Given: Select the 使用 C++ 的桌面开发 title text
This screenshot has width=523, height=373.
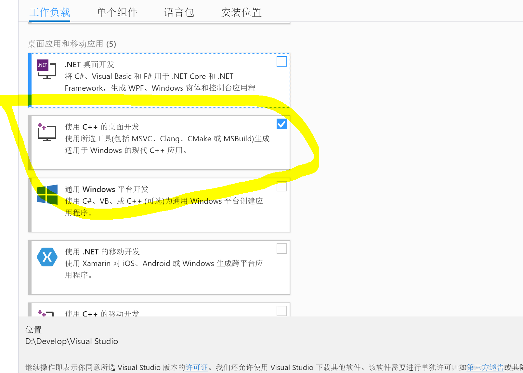Looking at the screenshot, I should click(x=102, y=127).
